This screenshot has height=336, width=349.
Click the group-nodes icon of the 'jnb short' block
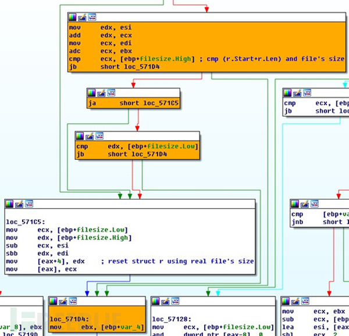pyautogui.click(x=315, y=203)
